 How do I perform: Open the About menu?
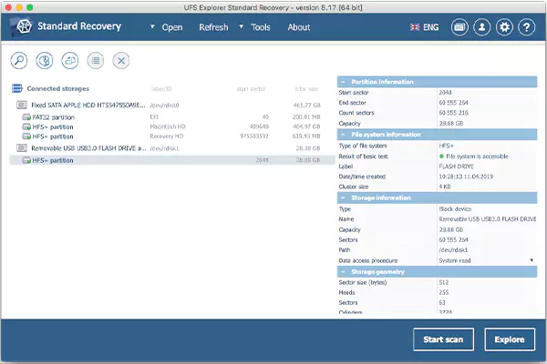[x=299, y=27]
